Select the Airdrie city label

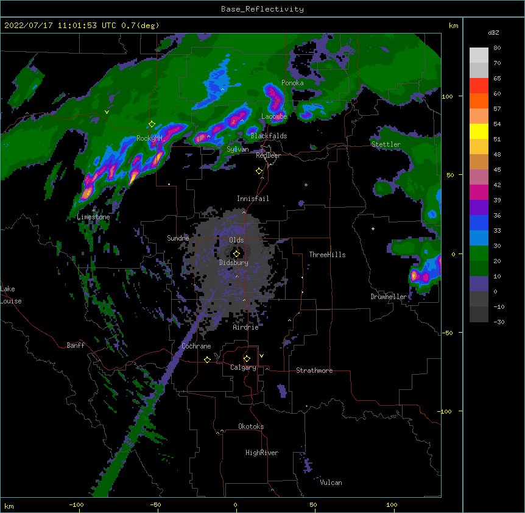(245, 327)
